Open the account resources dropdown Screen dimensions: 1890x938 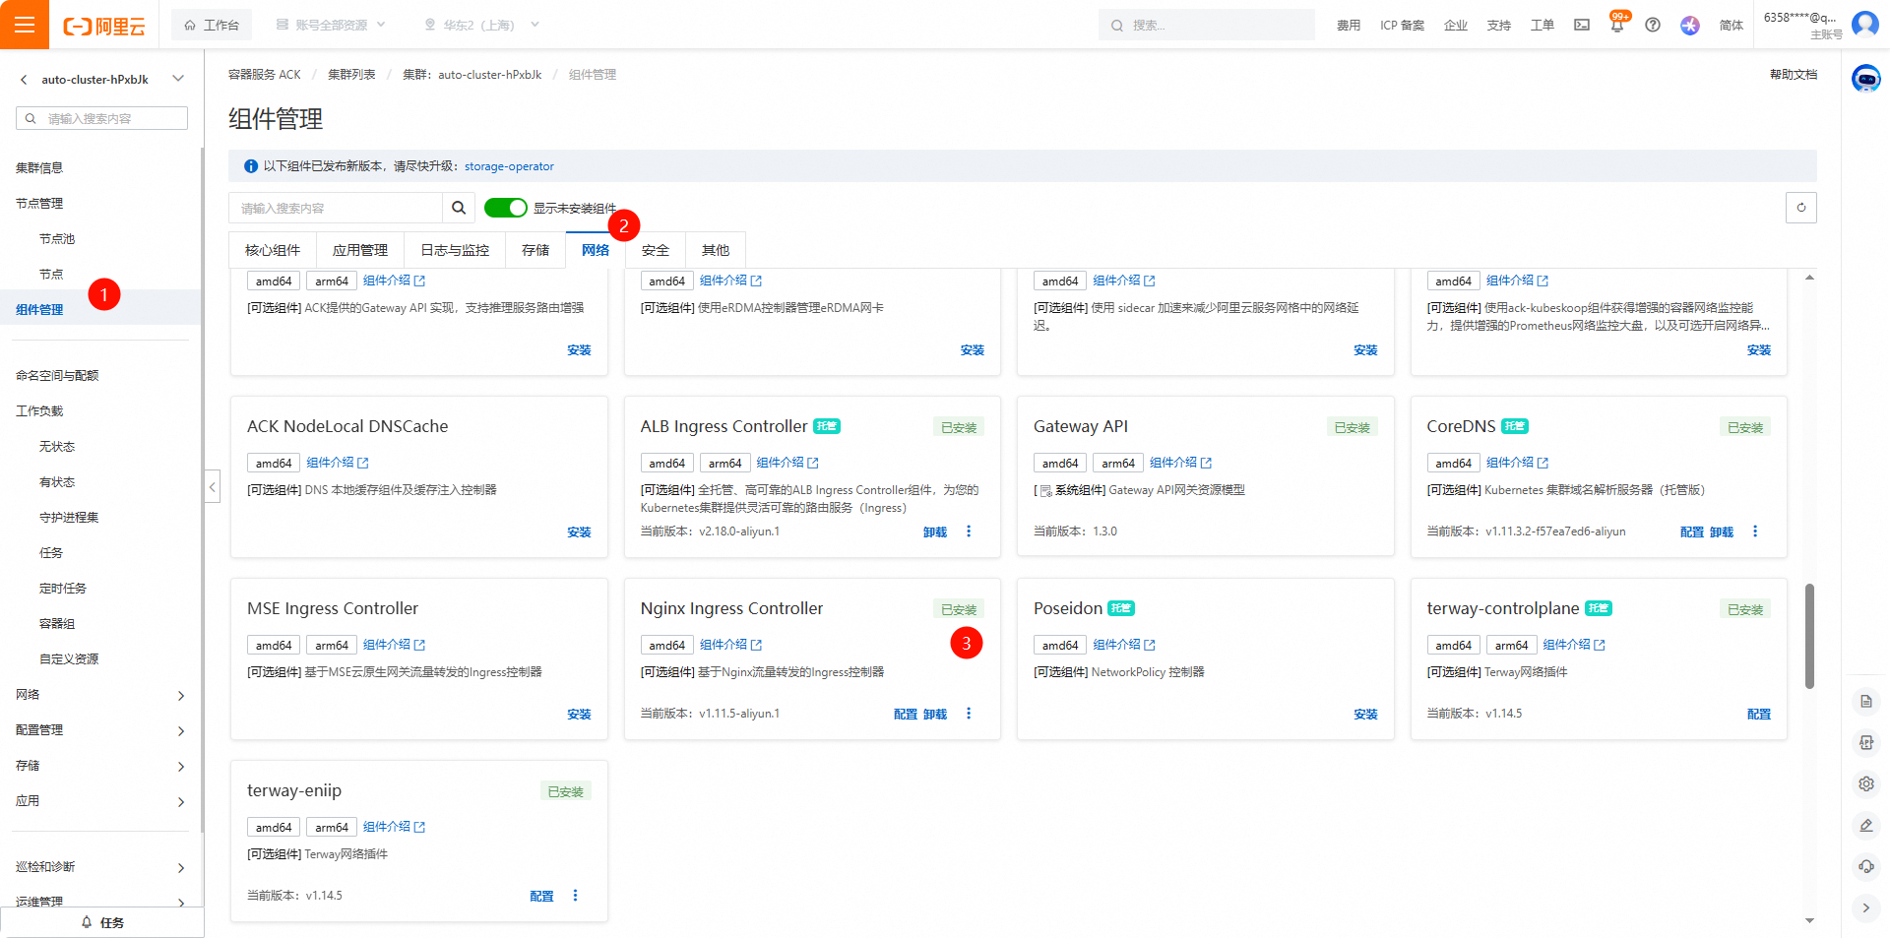tap(331, 25)
